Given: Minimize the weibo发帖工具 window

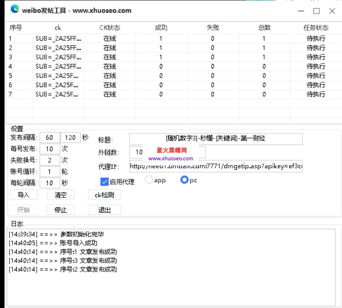Looking at the screenshot, I should pyautogui.click(x=301, y=11).
